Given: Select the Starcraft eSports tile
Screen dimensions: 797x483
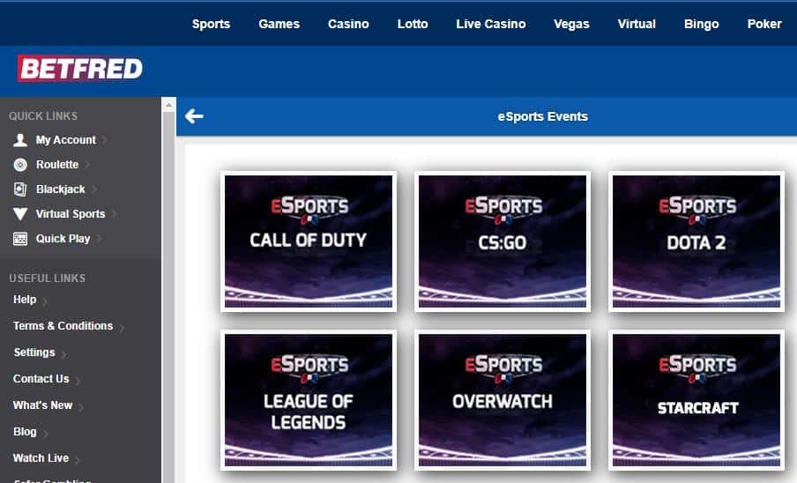Looking at the screenshot, I should pyautogui.click(x=696, y=399).
